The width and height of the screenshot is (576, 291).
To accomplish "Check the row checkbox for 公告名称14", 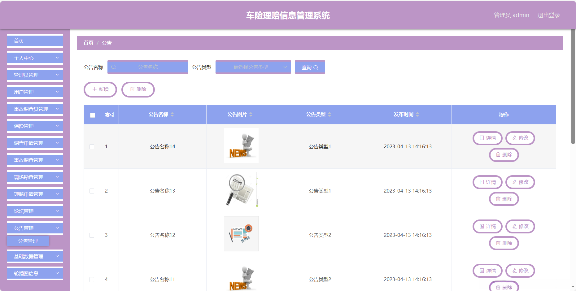I will pos(92,146).
